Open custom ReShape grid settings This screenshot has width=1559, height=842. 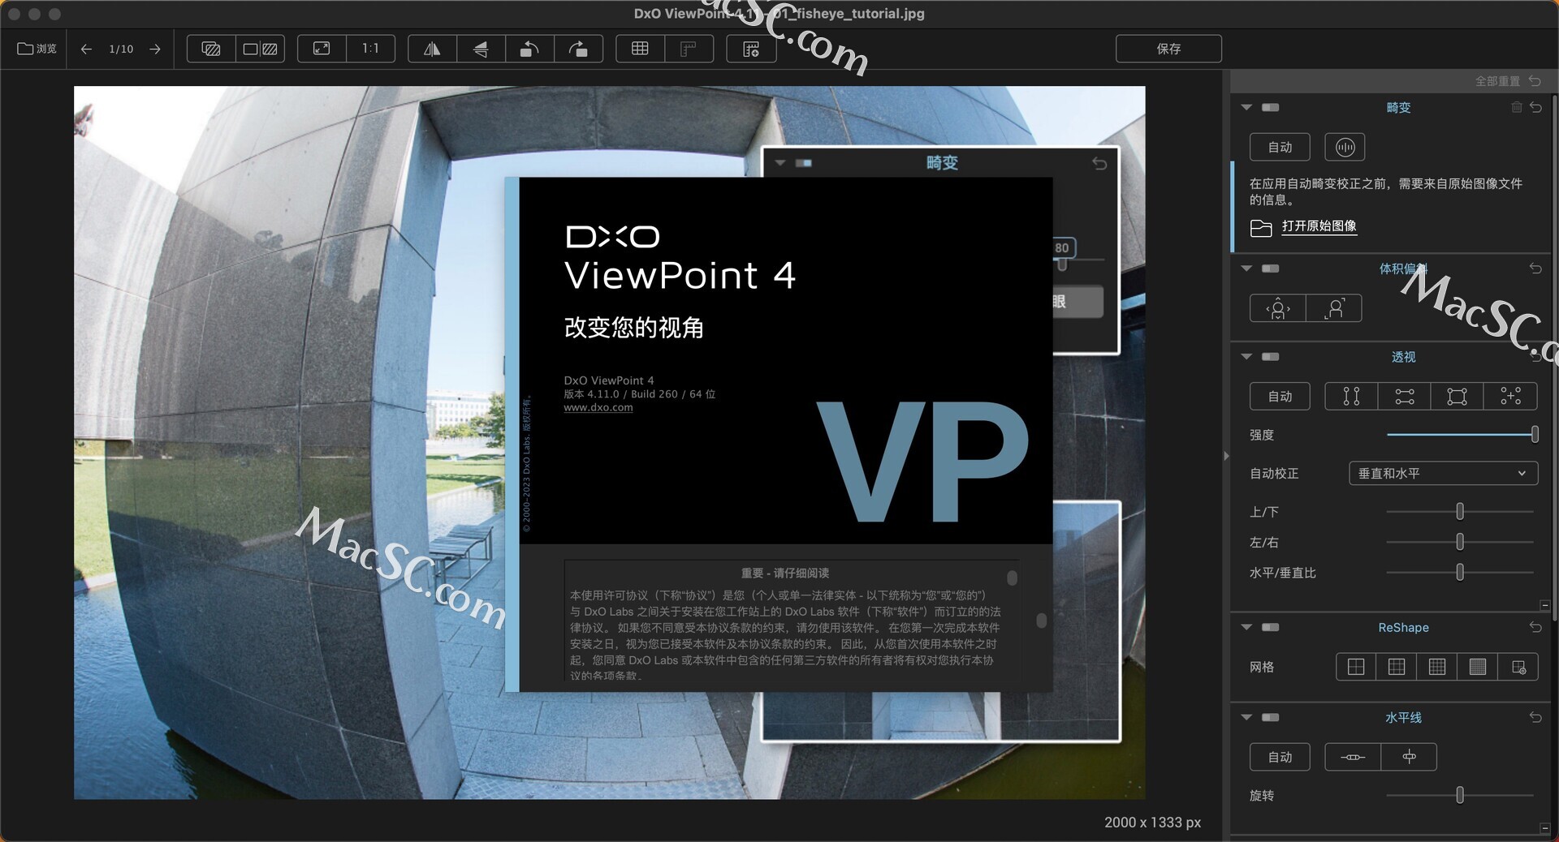1518,667
